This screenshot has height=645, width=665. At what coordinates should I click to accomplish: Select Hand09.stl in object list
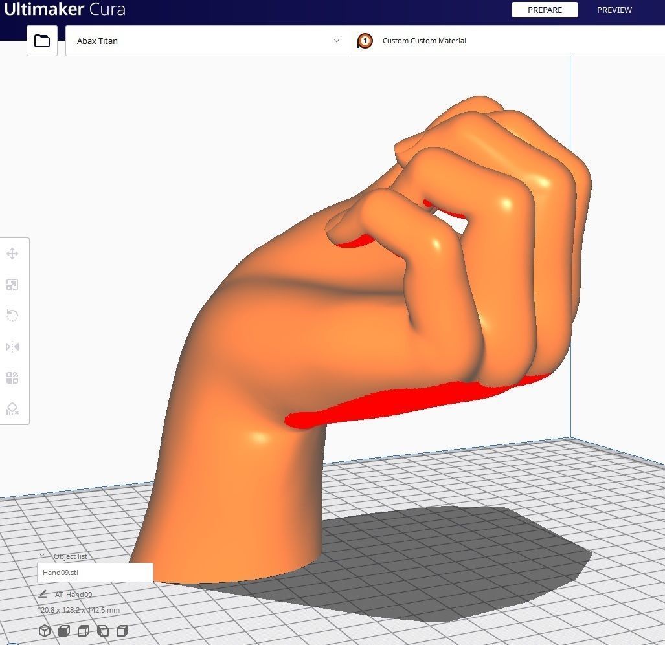coord(95,573)
